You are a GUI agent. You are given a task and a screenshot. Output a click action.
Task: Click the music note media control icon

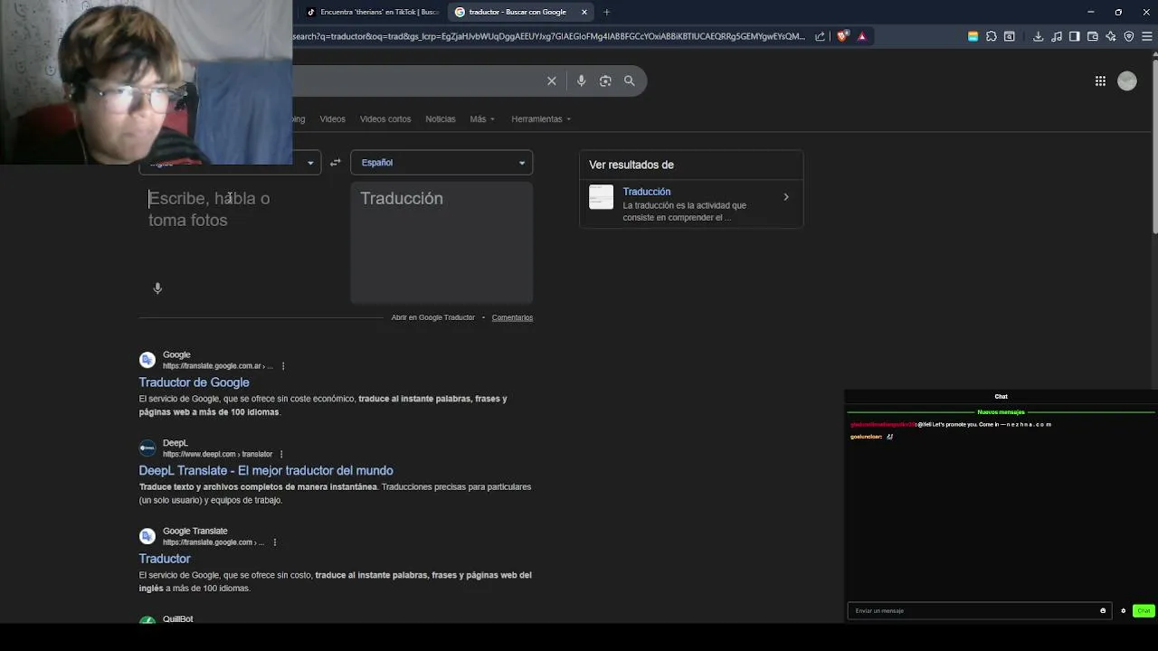(1057, 36)
